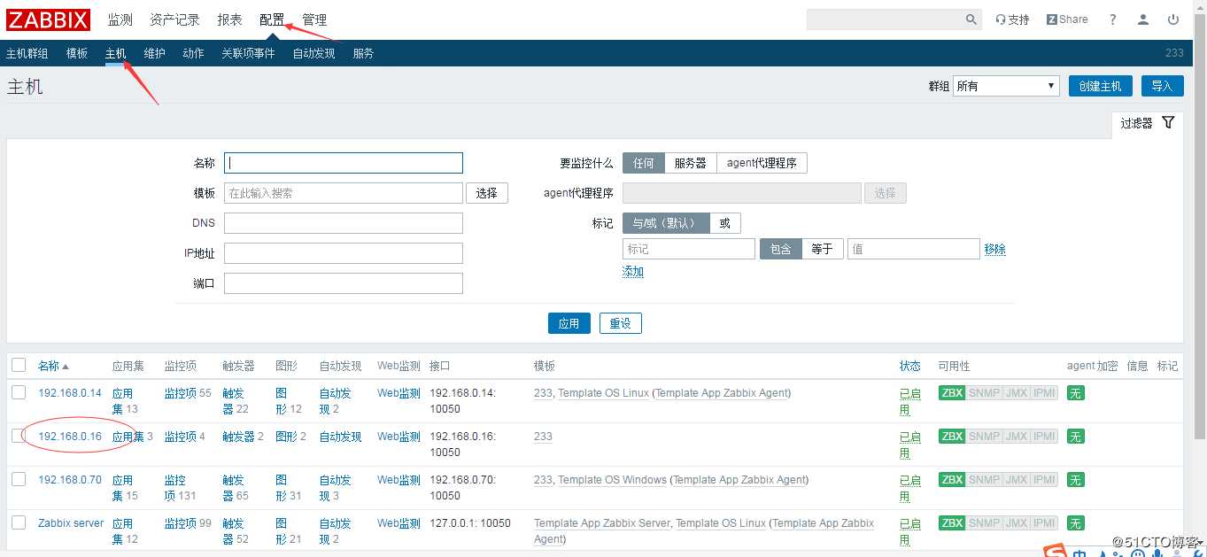Click encryption 无 badge for Zabbix server

click(1075, 522)
